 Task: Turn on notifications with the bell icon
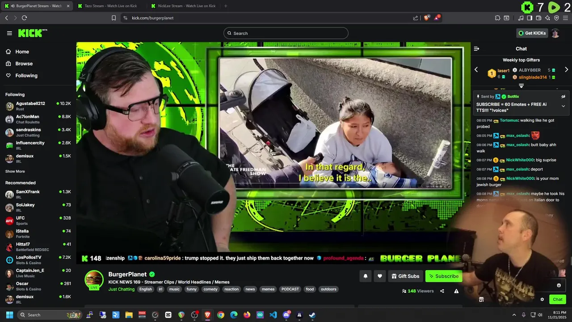pos(365,276)
